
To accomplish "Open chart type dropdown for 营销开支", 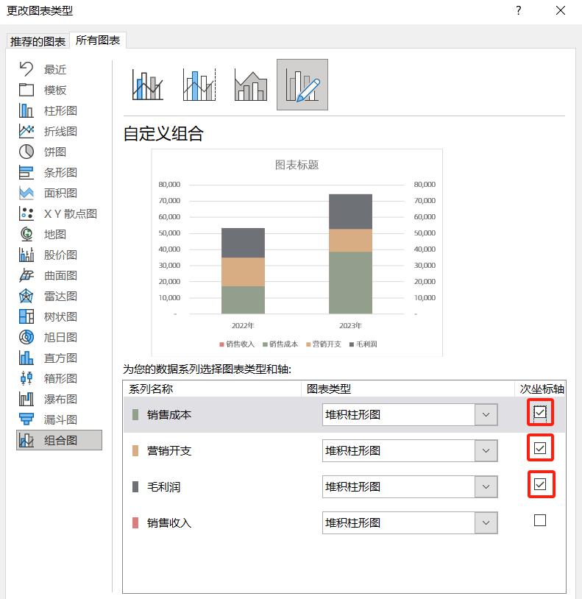I will (x=486, y=451).
